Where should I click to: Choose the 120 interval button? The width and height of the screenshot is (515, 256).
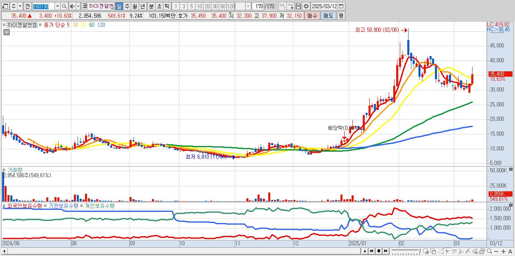[x=231, y=6]
